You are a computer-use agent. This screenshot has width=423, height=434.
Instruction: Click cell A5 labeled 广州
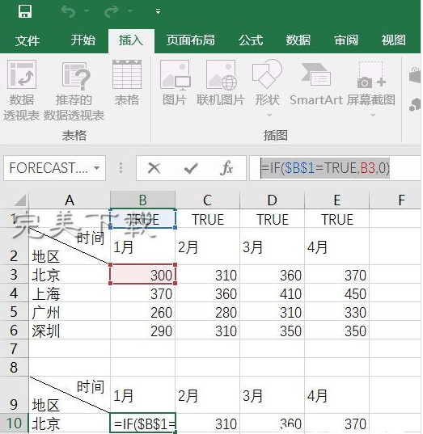pos(70,311)
